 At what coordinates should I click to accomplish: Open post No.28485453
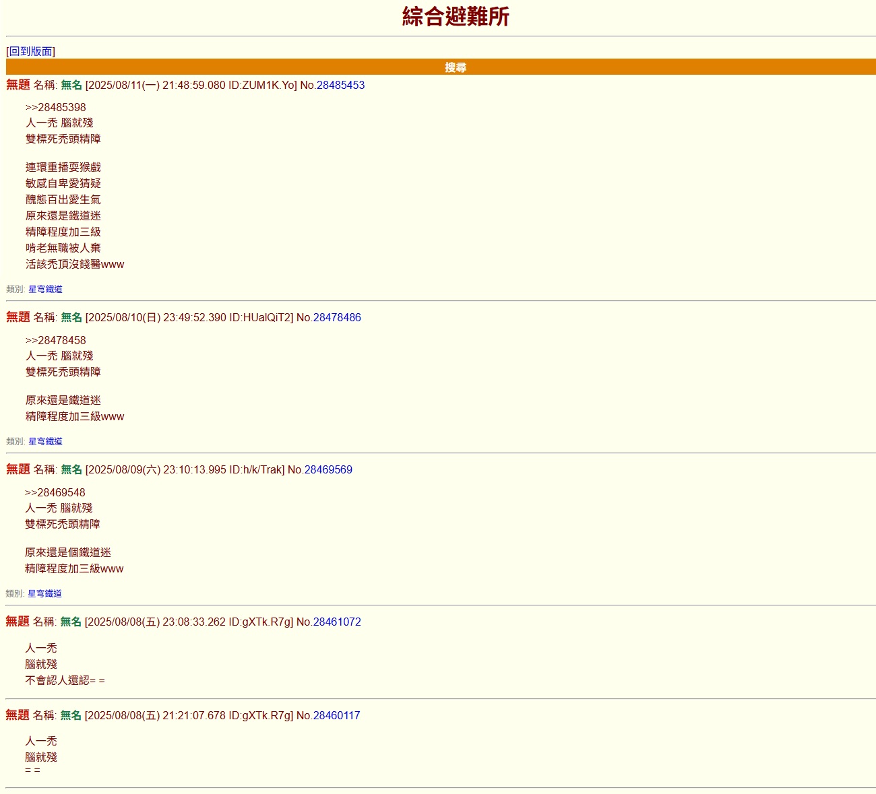(x=340, y=85)
